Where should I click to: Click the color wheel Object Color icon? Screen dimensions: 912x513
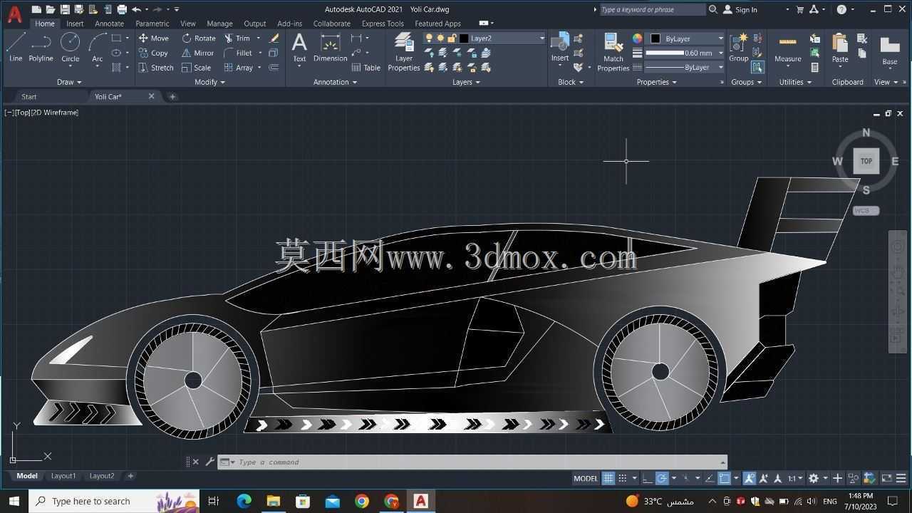(x=637, y=38)
